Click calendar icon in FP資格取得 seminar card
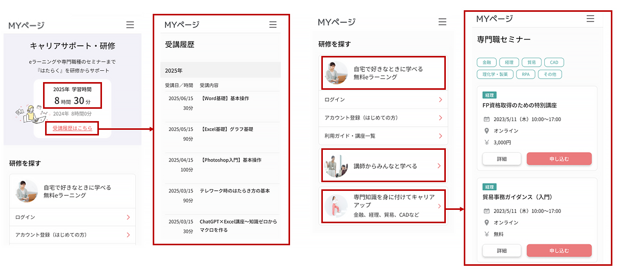Image resolution: width=617 pixels, height=274 pixels. click(486, 120)
